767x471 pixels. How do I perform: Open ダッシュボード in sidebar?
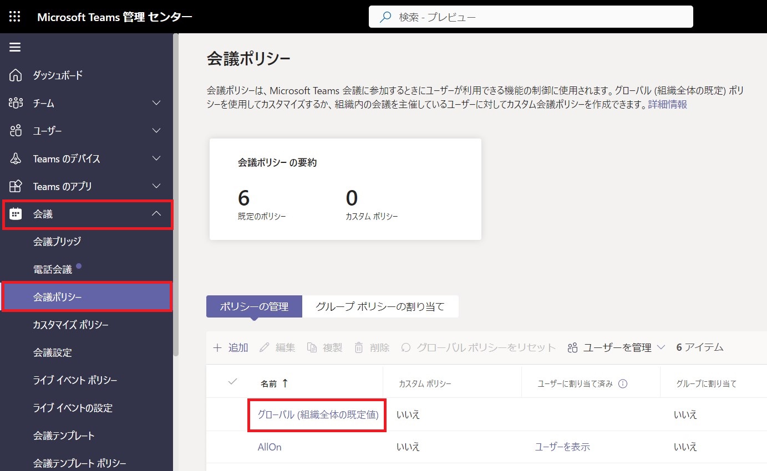tap(58, 75)
